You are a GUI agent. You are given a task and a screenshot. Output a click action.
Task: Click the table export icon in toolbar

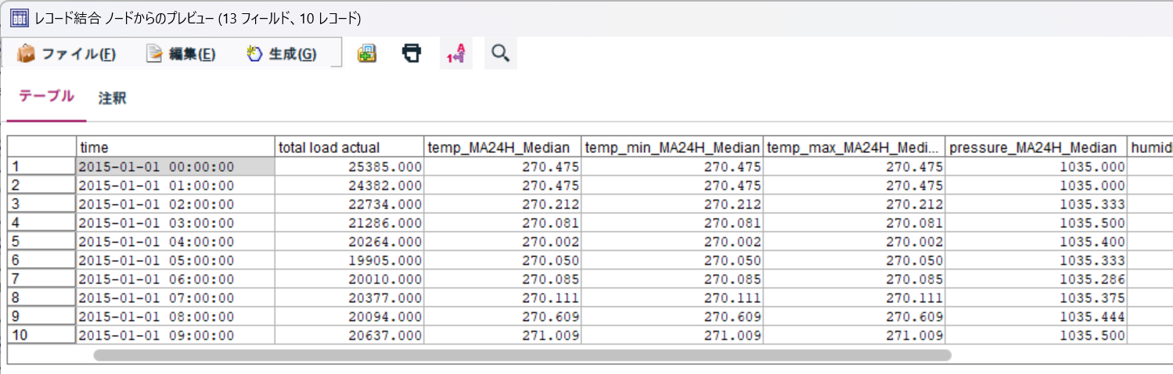click(x=367, y=53)
